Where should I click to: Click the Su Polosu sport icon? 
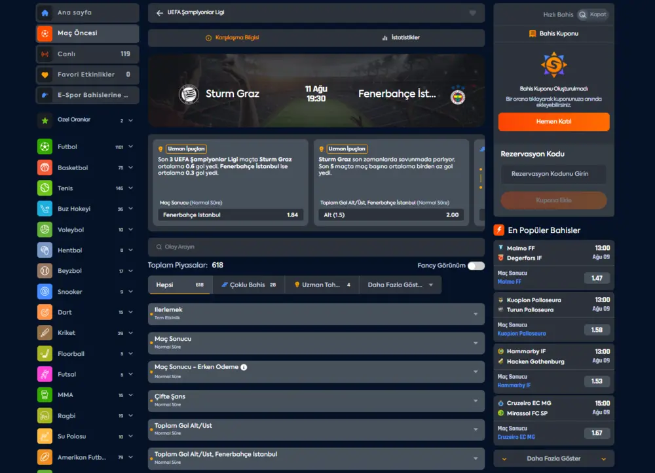pyautogui.click(x=45, y=436)
